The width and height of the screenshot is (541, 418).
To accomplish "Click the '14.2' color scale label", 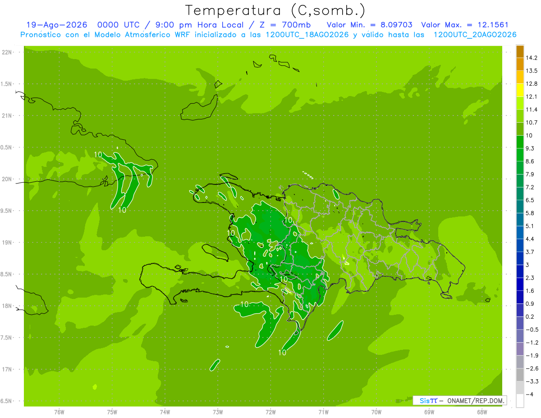I will [x=532, y=58].
